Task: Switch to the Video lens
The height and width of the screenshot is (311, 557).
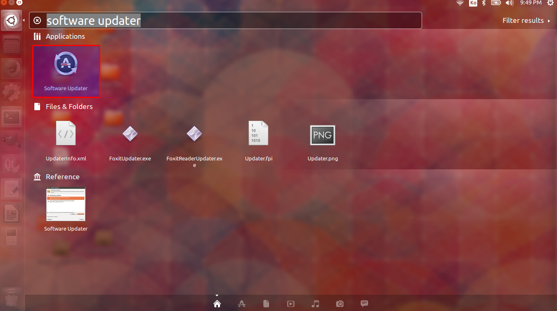Action: [291, 304]
